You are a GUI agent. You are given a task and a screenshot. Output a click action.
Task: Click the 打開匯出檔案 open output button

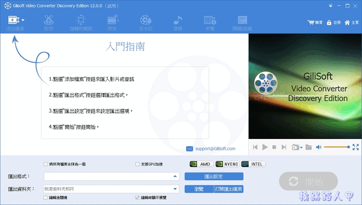click(229, 189)
